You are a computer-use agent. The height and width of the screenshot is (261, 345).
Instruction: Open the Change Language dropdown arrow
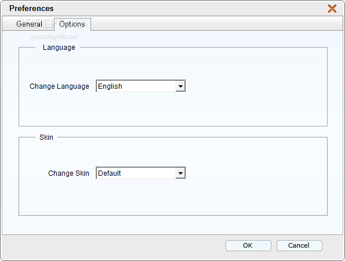[x=180, y=86]
